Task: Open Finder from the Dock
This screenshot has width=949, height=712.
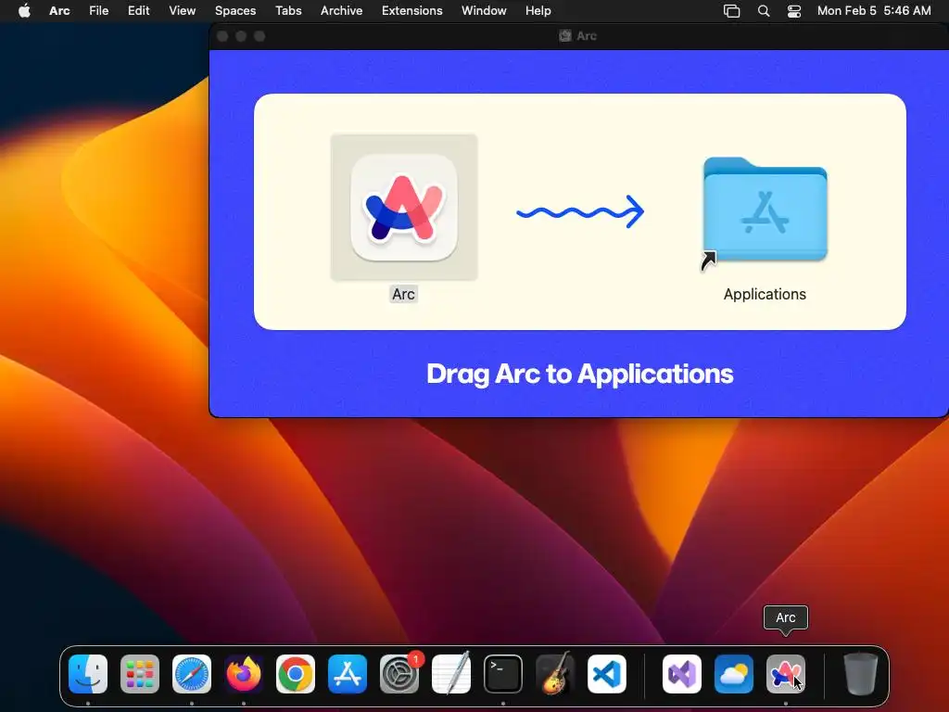Action: 88,674
